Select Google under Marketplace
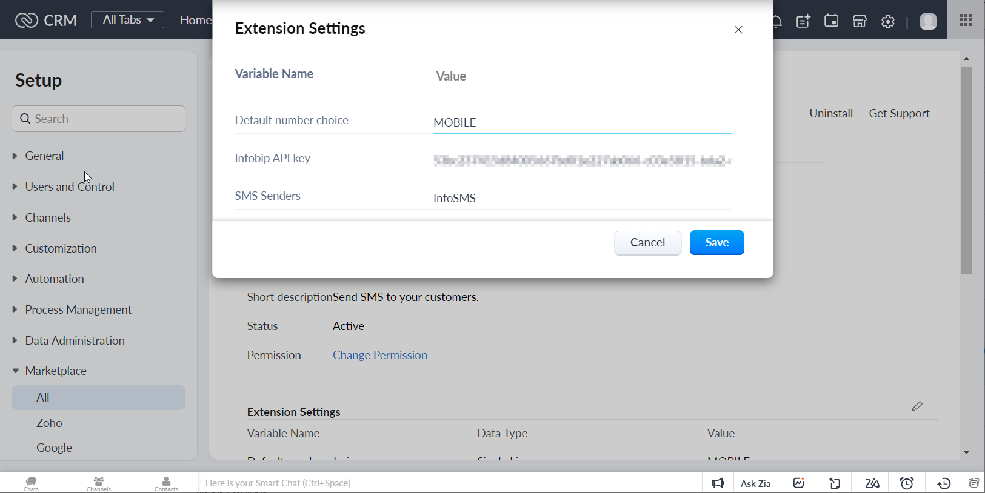 (54, 448)
